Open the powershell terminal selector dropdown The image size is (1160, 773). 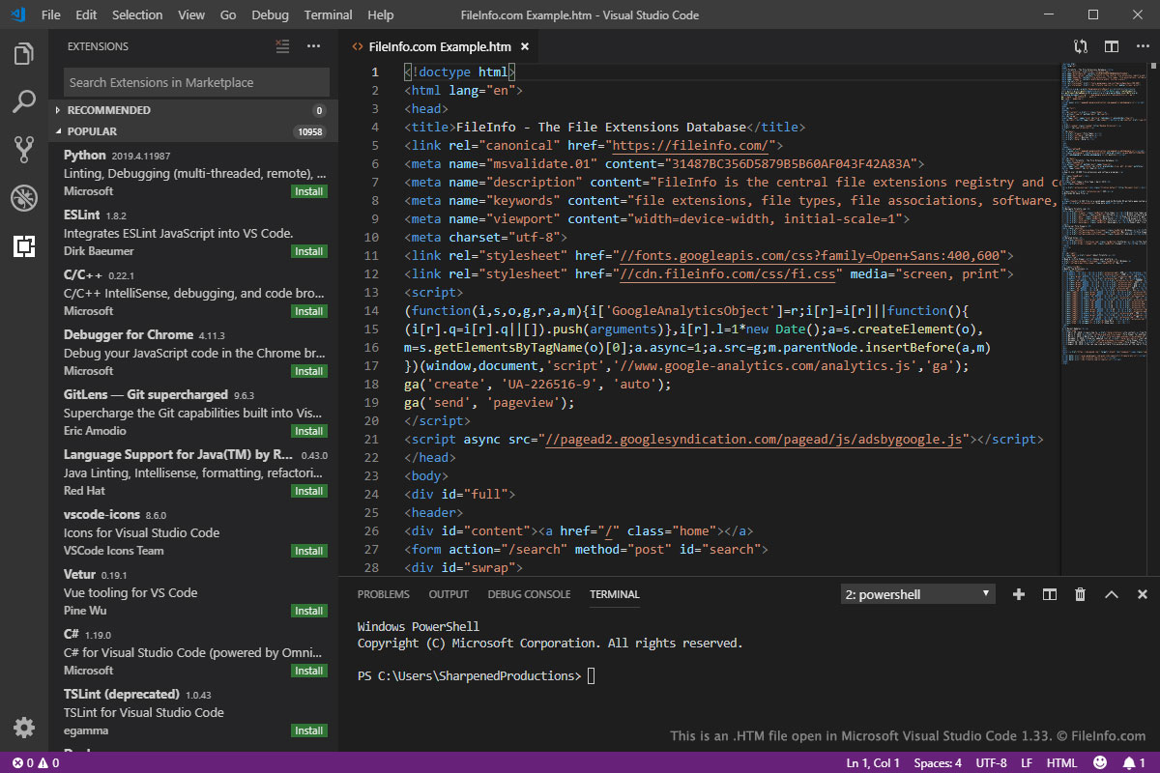pos(917,594)
